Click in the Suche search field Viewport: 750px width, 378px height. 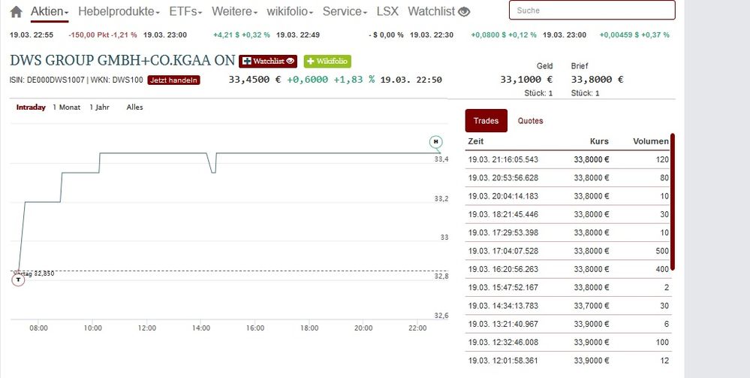pyautogui.click(x=592, y=11)
